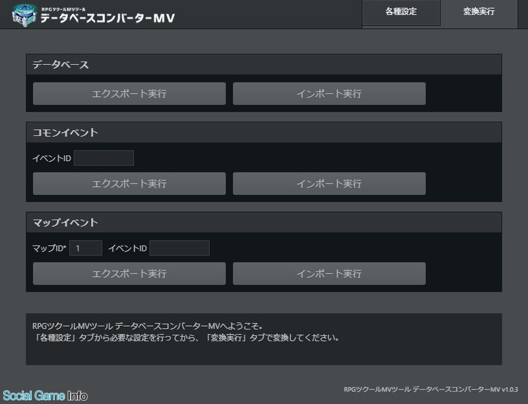Image resolution: width=528 pixels, height=404 pixels.
Task: Start インポート実行 in マップイベント section
Action: 329,273
